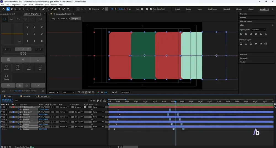Take a snapshot with the camera icon
The image size is (276, 148).
(x=113, y=92)
